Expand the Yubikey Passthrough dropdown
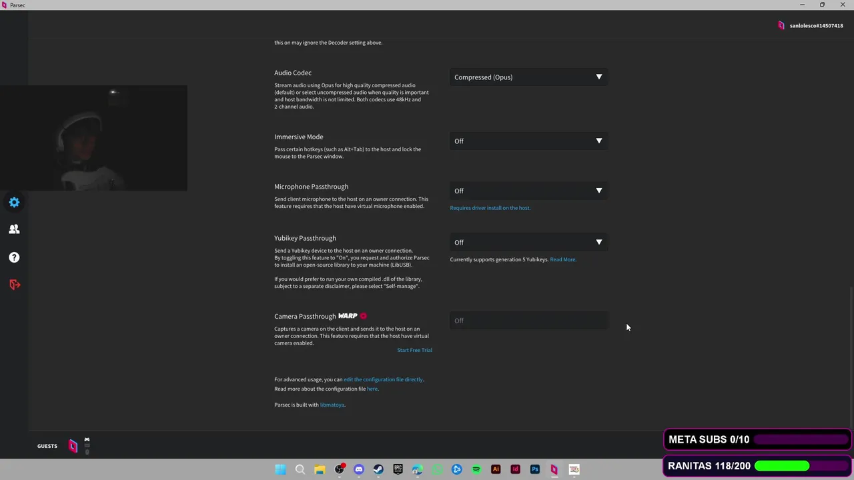854x480 pixels. click(528, 243)
